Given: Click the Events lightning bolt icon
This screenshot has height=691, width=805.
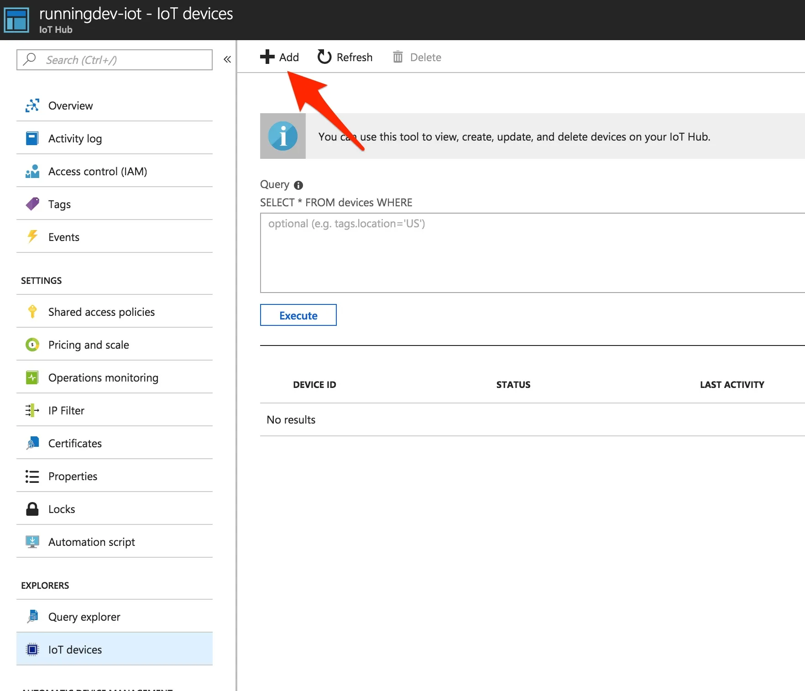Looking at the screenshot, I should (x=32, y=237).
